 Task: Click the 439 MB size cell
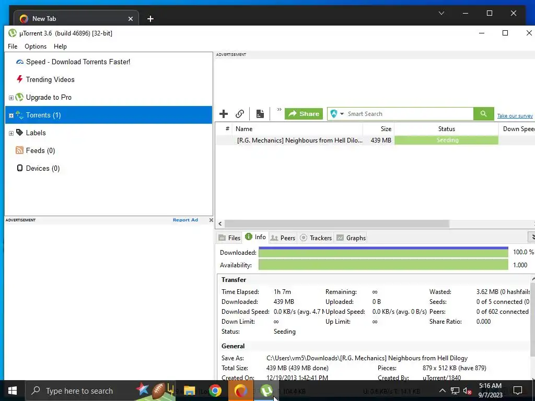[381, 140]
